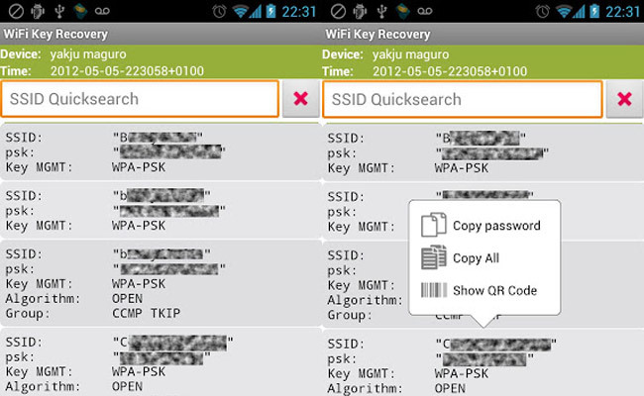644x396 pixels.
Task: Tap the right status bar USB icon
Action: (382, 11)
